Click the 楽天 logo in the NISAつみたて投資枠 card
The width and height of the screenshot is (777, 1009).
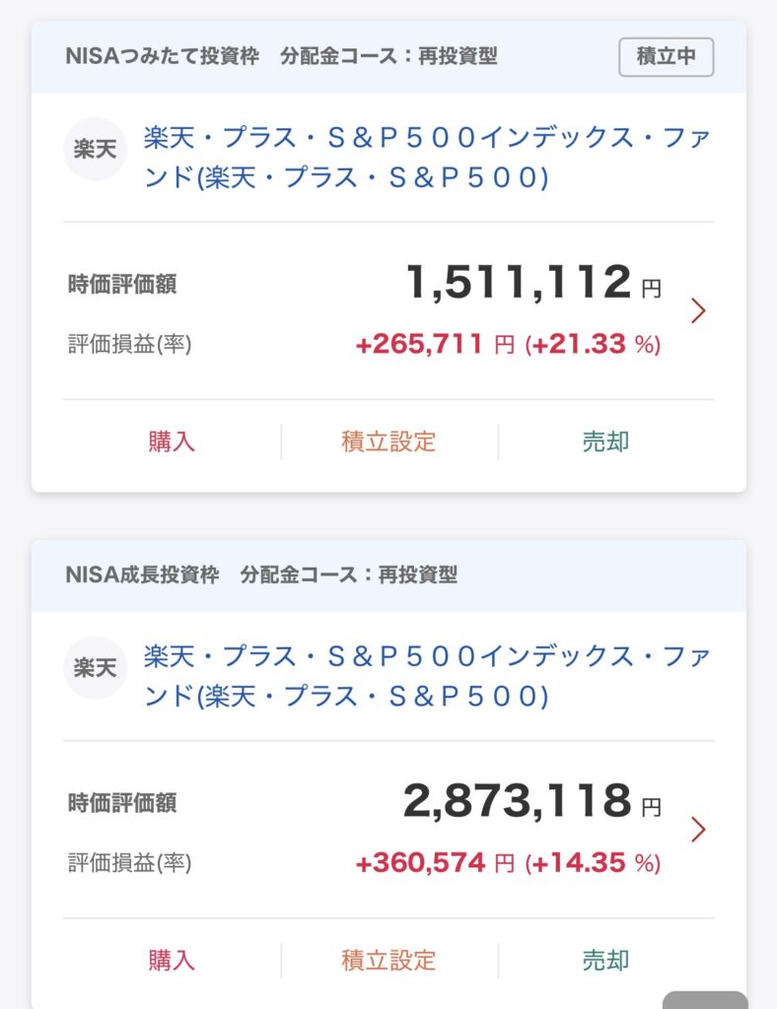pos(96,150)
